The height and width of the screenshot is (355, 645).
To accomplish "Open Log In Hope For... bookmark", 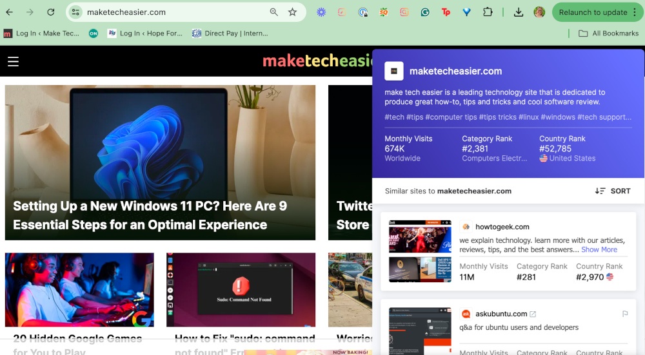I will click(x=144, y=34).
